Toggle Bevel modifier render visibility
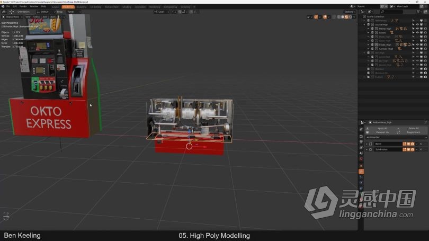This screenshot has height=241, width=429. click(412, 144)
